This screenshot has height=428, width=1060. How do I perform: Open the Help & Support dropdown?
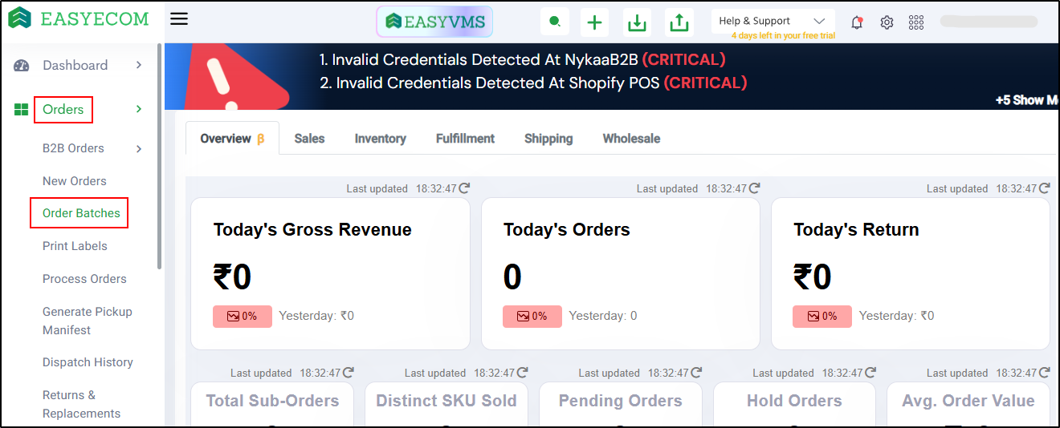click(x=773, y=21)
